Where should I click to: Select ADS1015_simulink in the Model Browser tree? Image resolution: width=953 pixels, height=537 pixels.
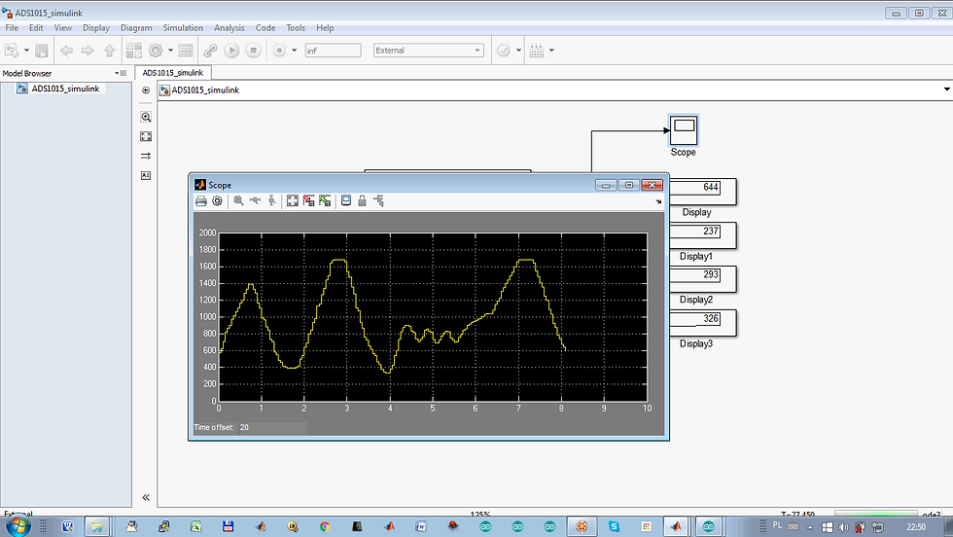(65, 89)
